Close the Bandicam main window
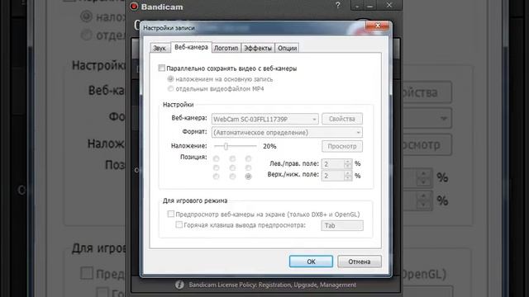 (x=389, y=5)
